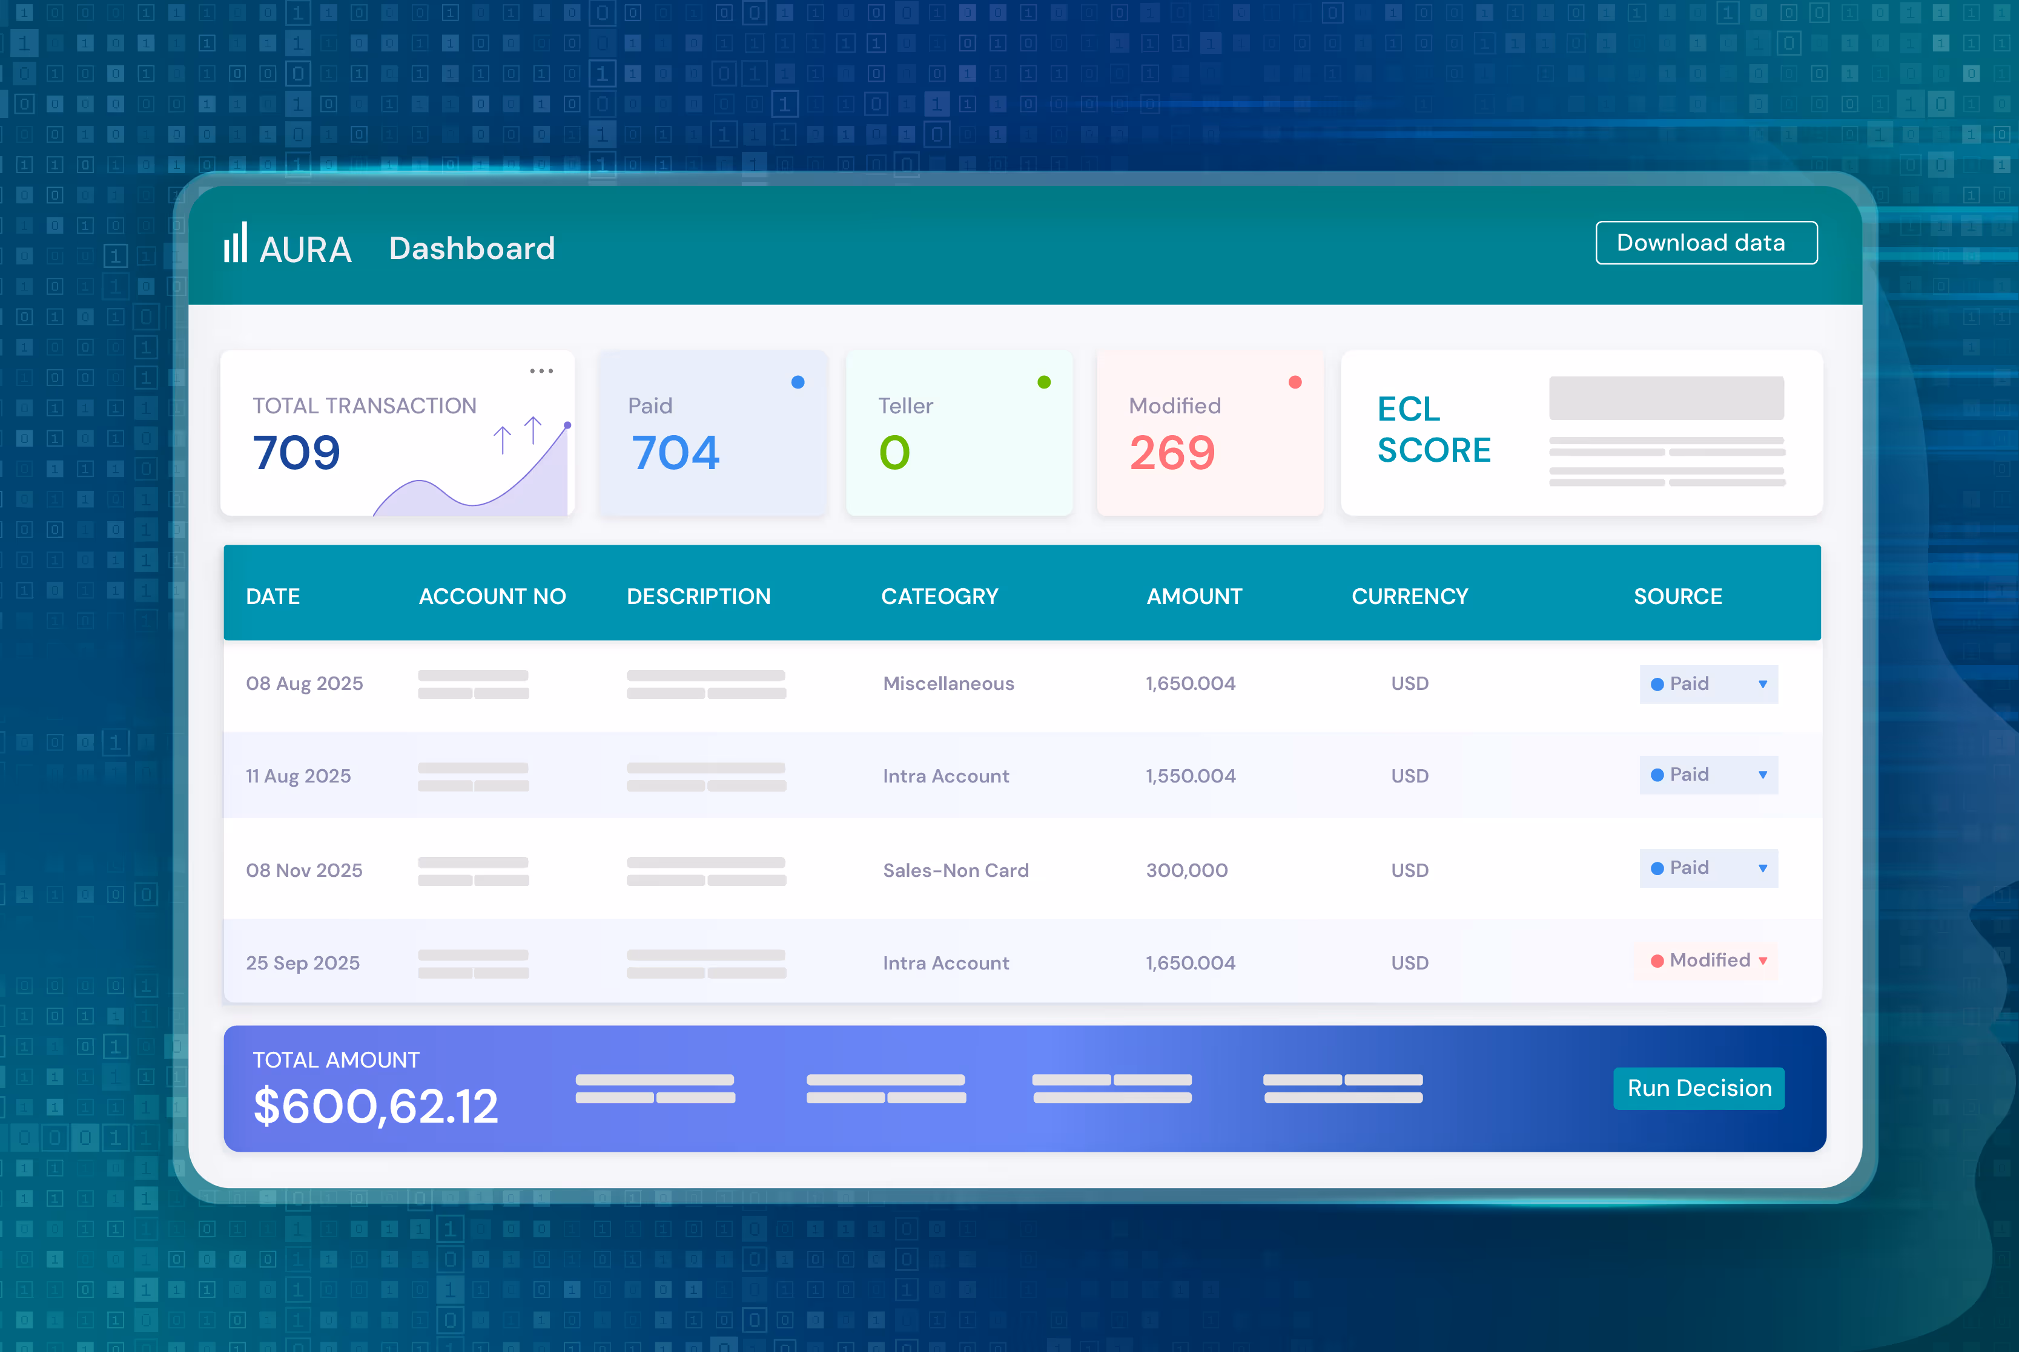Select the Dashboard menu item

point(472,248)
